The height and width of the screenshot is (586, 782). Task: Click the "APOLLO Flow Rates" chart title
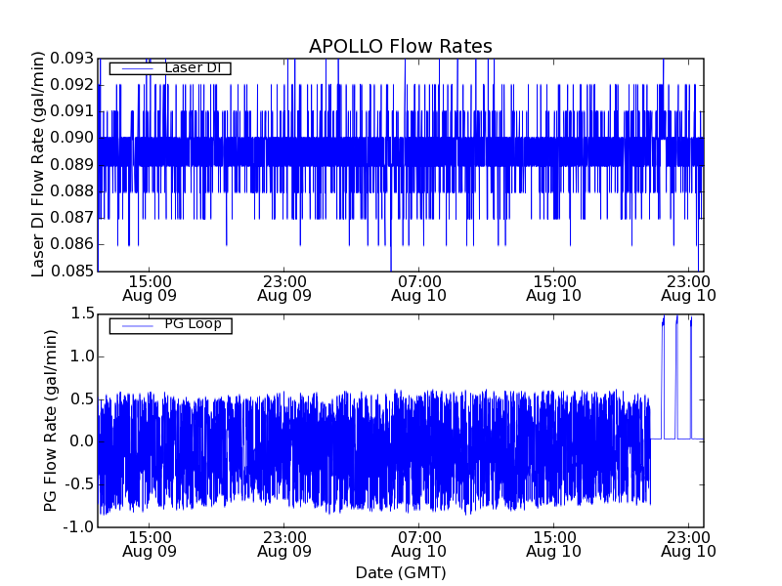(x=400, y=47)
